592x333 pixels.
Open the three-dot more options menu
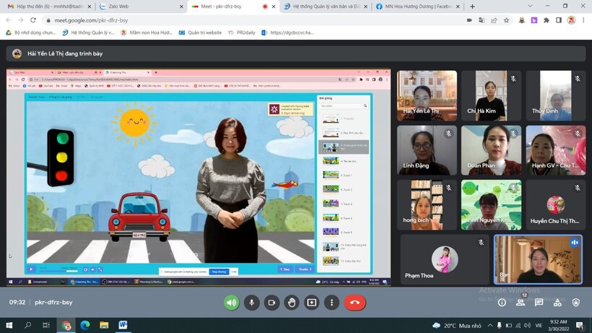(332, 303)
